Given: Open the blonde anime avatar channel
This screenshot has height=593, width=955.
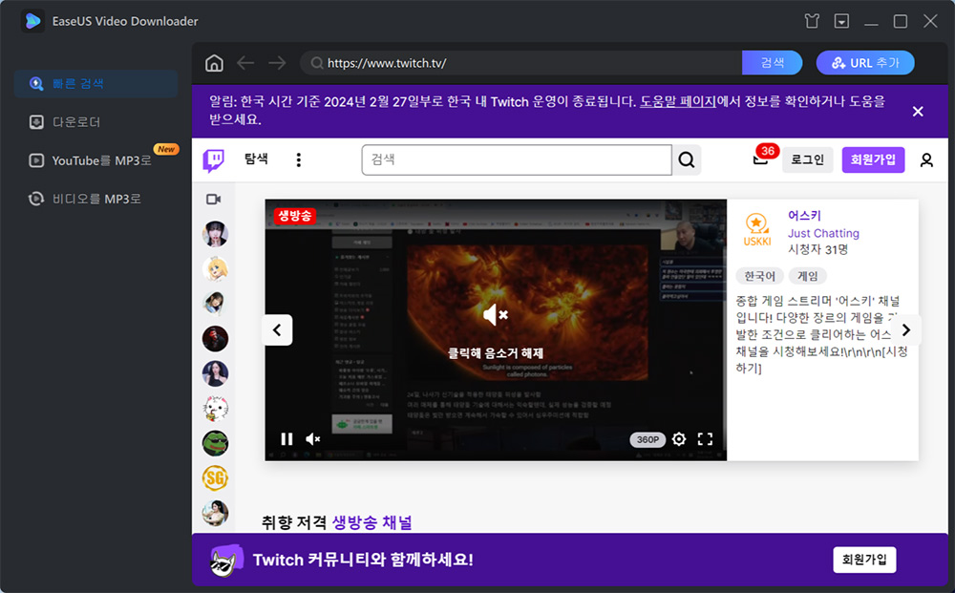Looking at the screenshot, I should pyautogui.click(x=215, y=268).
